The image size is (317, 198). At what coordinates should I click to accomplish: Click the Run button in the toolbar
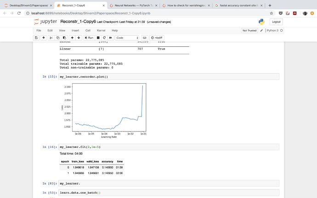pyautogui.click(x=89, y=38)
